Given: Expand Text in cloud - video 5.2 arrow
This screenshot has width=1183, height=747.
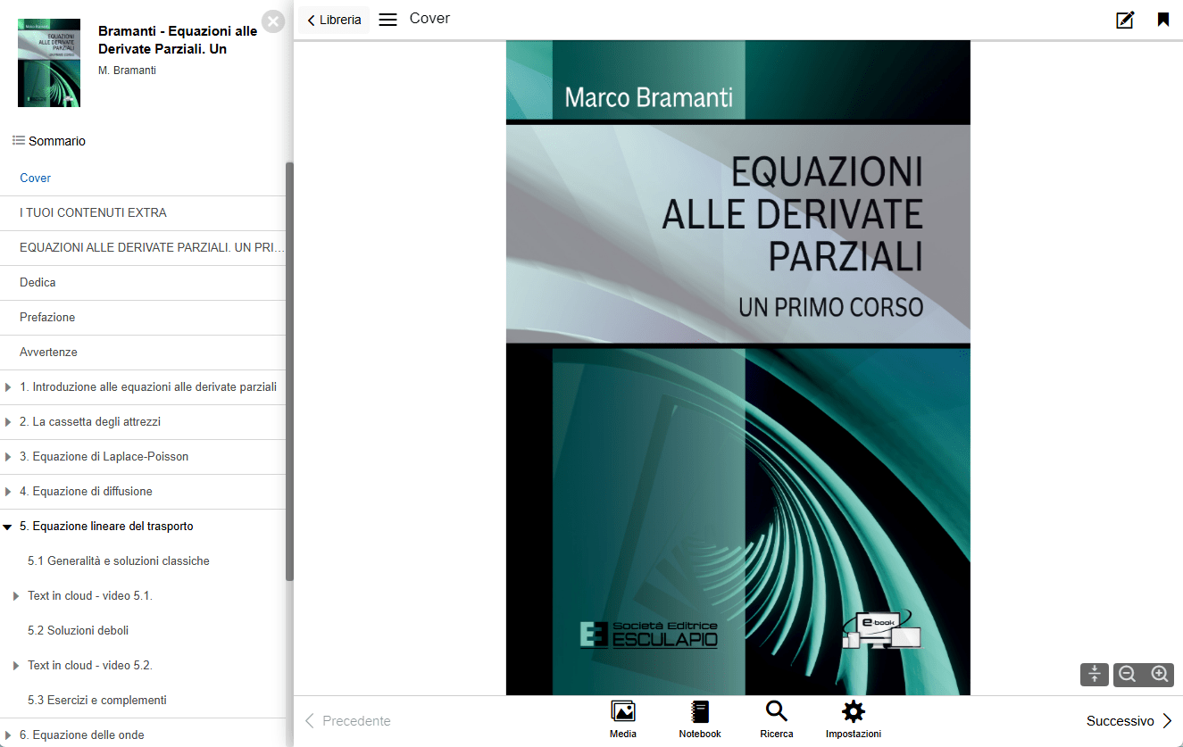Looking at the screenshot, I should coord(16,666).
